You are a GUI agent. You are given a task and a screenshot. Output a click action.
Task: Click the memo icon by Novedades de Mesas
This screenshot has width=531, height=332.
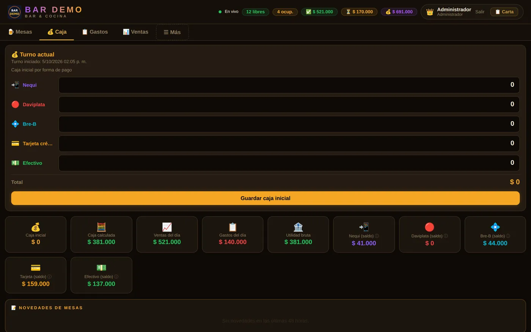click(14, 308)
